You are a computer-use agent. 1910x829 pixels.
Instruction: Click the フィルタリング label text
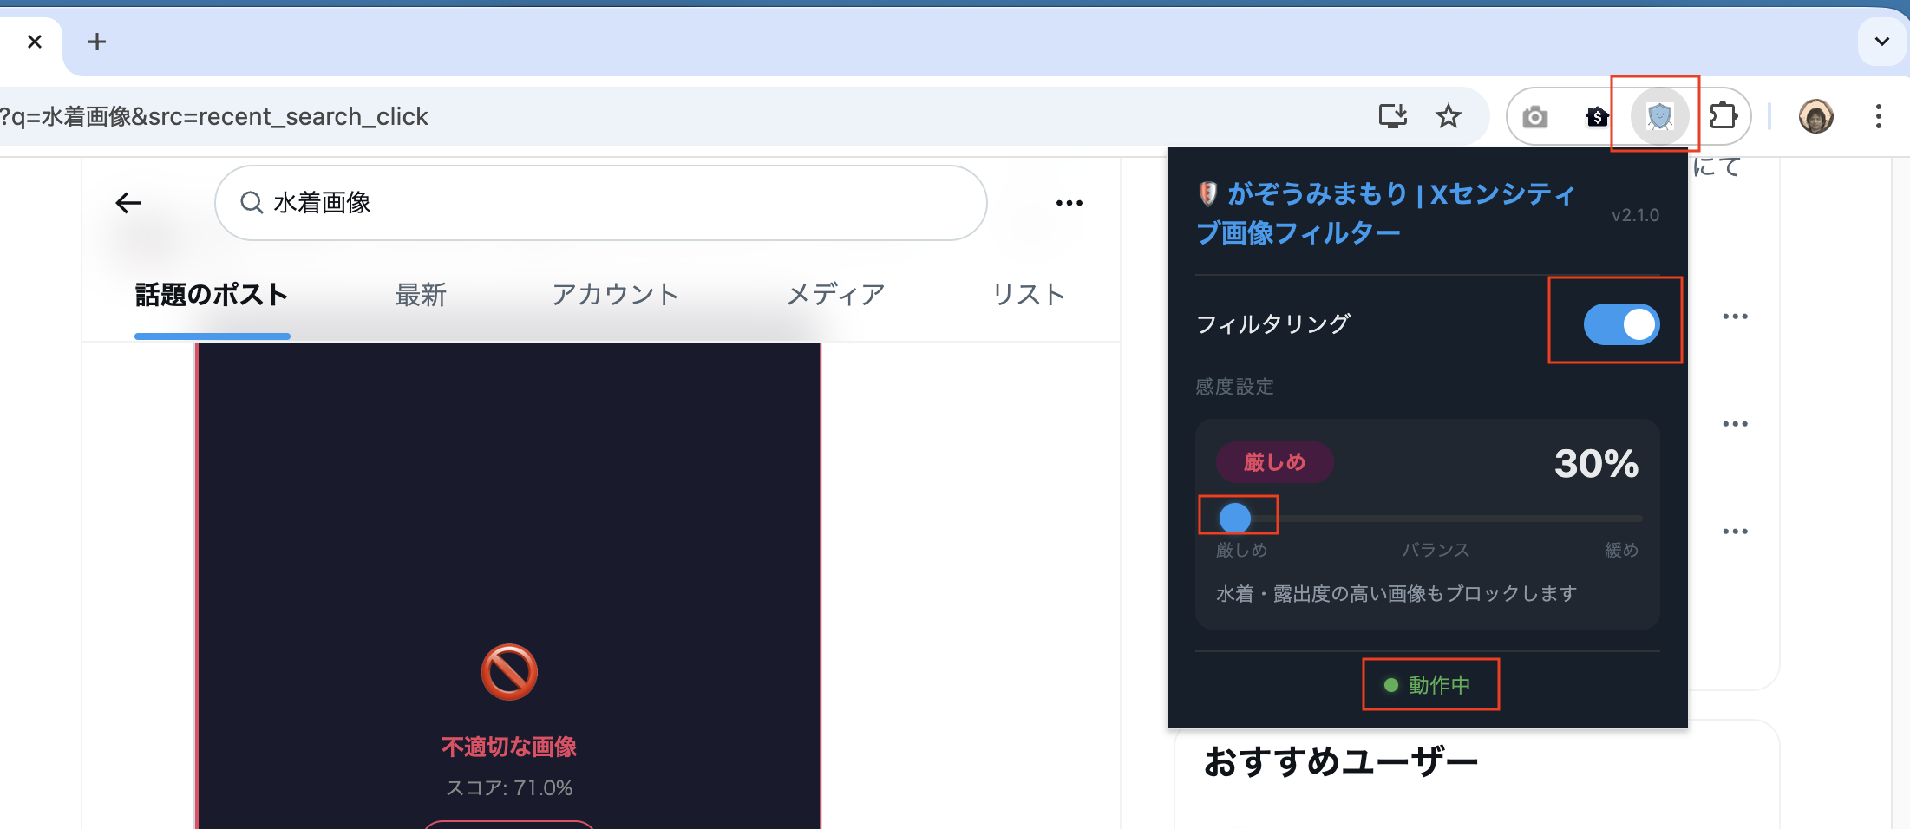click(1273, 324)
